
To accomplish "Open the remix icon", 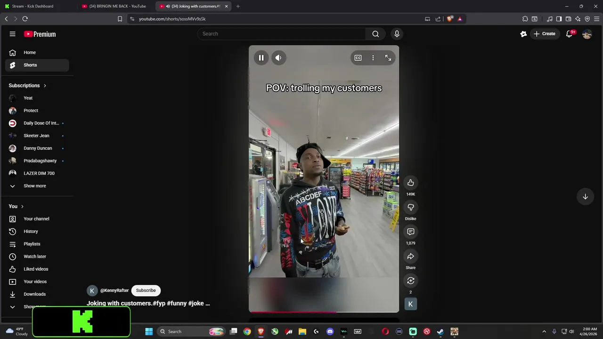I will (x=411, y=281).
